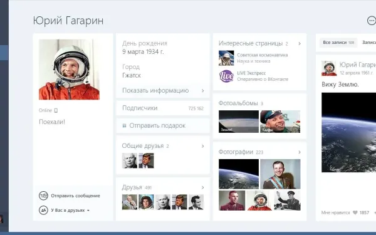Click the Вижу Землю post text
Image resolution: width=376 pixels, height=235 pixels.
340,85
